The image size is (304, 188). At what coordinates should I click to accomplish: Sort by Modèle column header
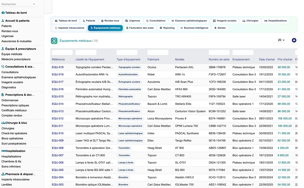pos(180,59)
